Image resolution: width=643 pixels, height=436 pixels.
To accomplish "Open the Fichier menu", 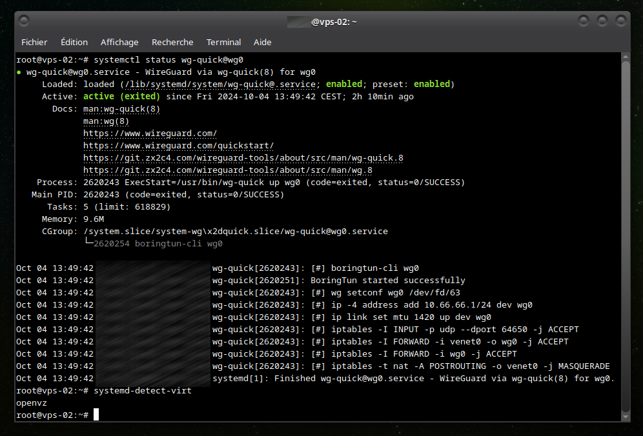I will (x=34, y=42).
